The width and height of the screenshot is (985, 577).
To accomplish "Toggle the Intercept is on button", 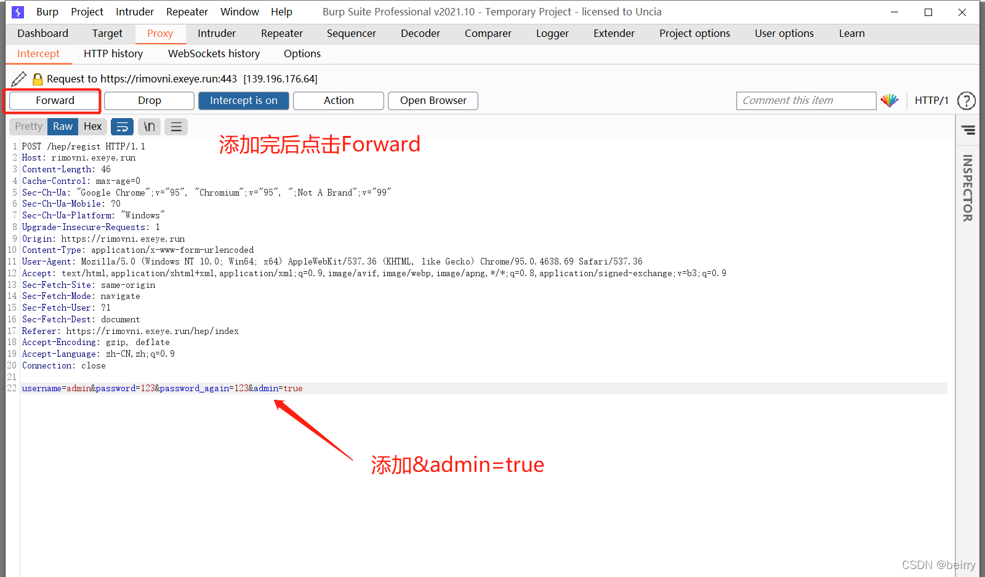I will pos(244,101).
